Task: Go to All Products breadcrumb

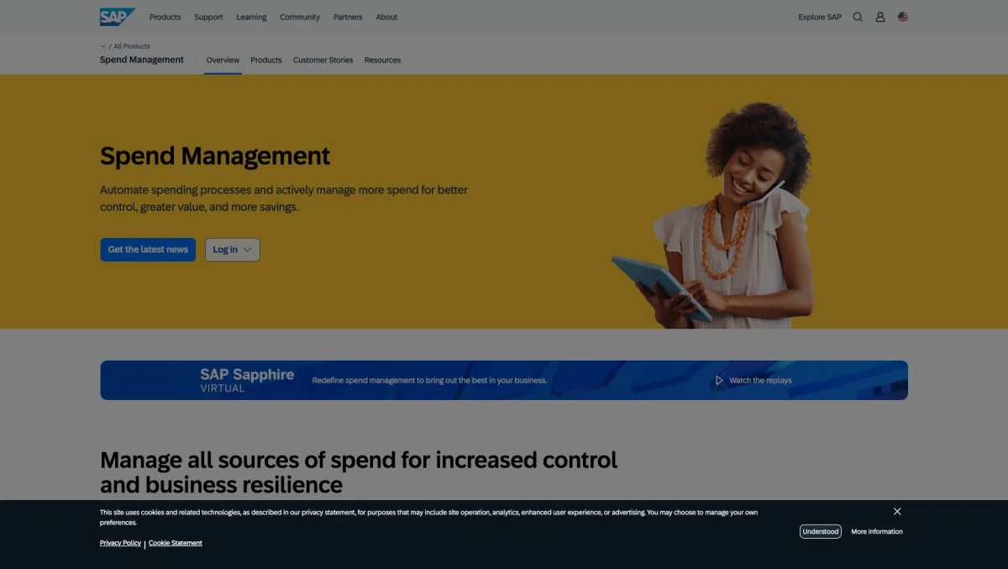Action: tap(132, 46)
